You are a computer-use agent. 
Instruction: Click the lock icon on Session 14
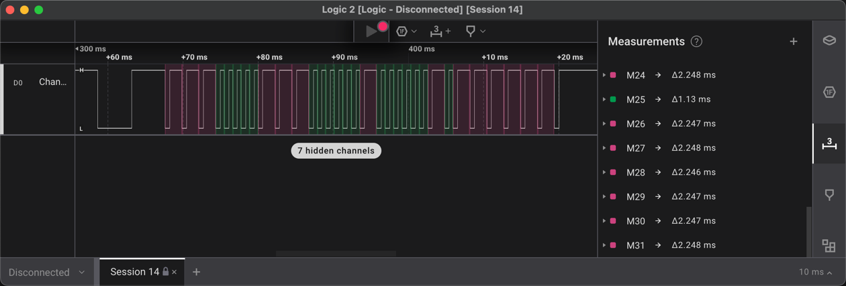coord(166,272)
